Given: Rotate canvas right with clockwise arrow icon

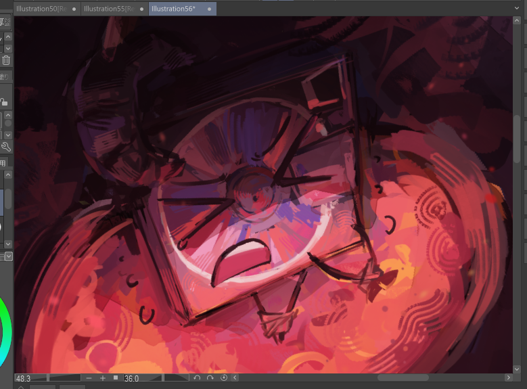Looking at the screenshot, I should (210, 378).
